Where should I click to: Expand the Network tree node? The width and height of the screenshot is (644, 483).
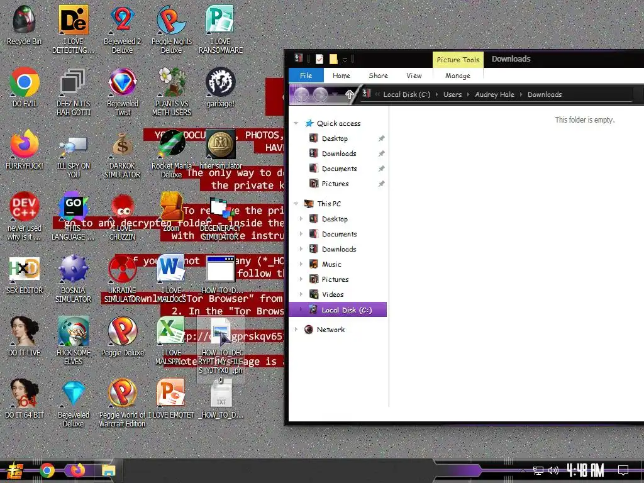[x=296, y=330]
